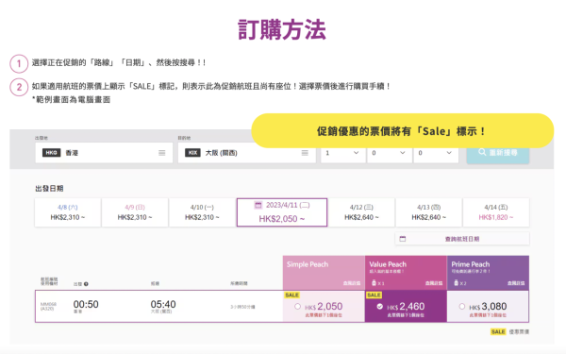Click the Value Peach column header
The height and width of the screenshot is (354, 566).
[406, 273]
